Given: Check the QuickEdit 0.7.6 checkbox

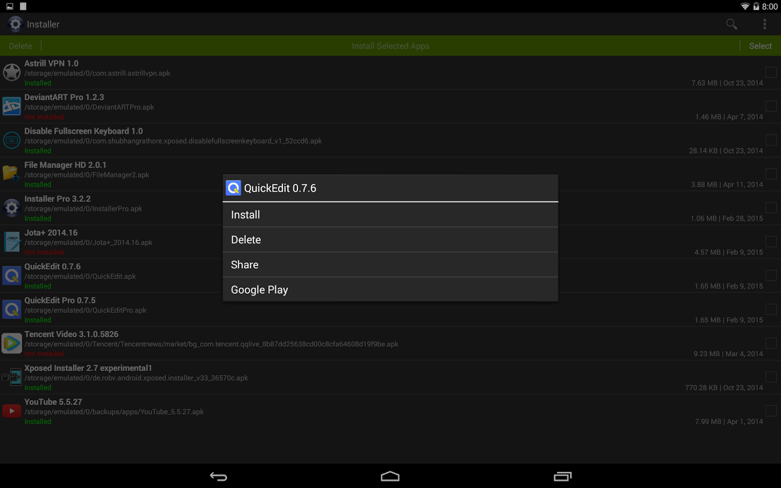Looking at the screenshot, I should point(771,275).
